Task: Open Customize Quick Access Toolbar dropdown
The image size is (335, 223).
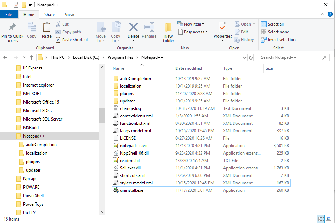Action: click(x=30, y=5)
